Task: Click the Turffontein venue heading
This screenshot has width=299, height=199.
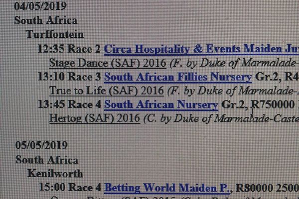Action: click(x=55, y=34)
